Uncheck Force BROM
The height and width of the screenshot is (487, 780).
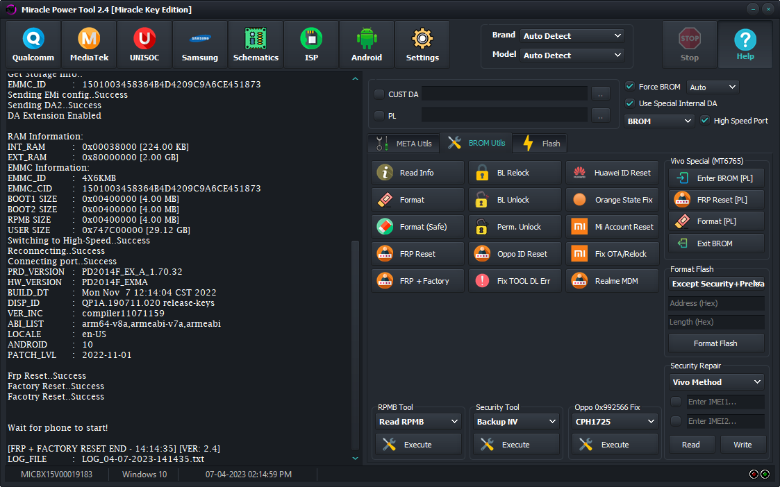point(630,87)
